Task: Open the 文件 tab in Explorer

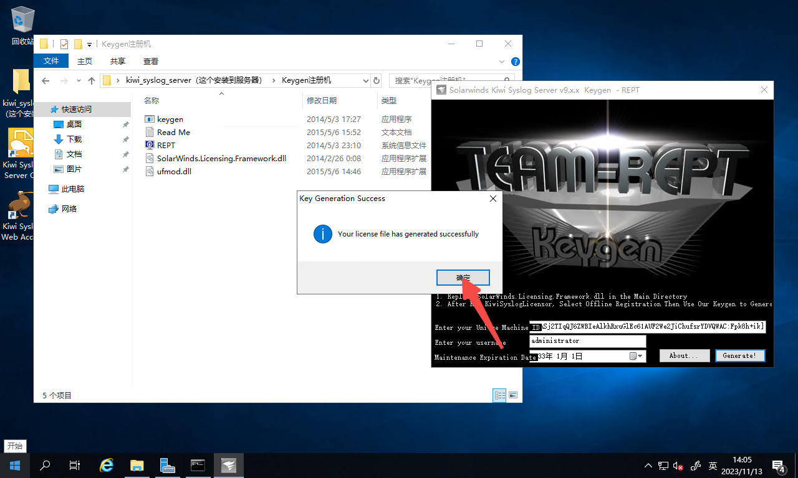Action: [x=51, y=61]
